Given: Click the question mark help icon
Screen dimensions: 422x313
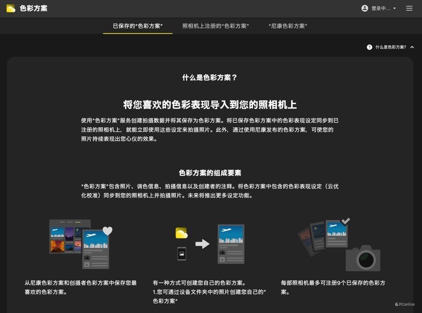Looking at the screenshot, I should point(369,47).
